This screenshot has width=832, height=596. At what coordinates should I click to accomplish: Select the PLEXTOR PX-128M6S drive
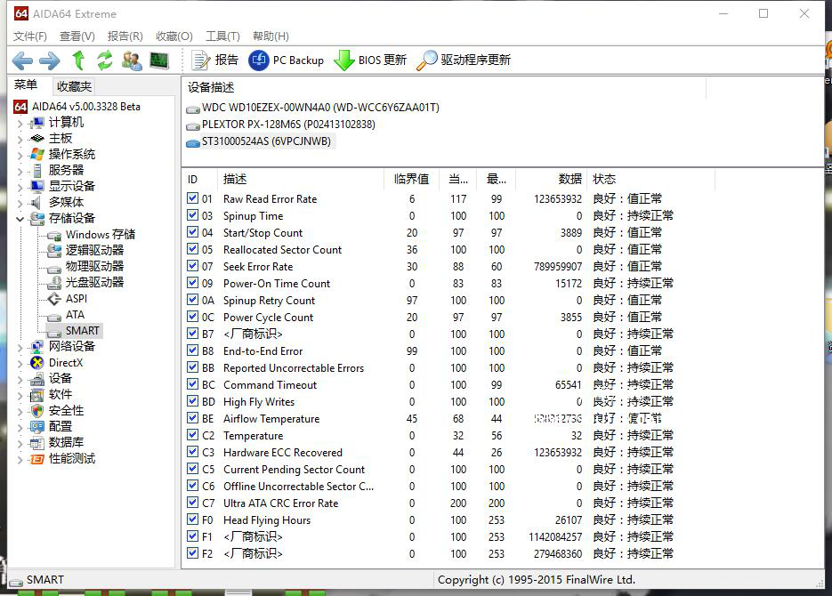[x=280, y=125]
